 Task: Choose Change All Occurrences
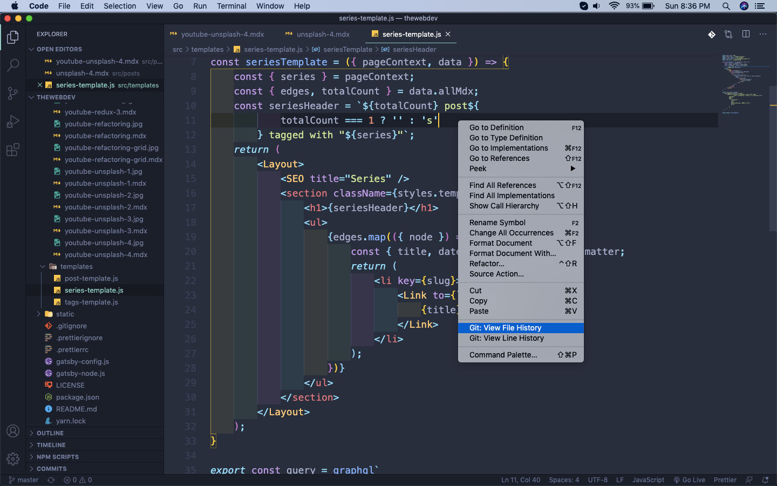tap(521, 233)
